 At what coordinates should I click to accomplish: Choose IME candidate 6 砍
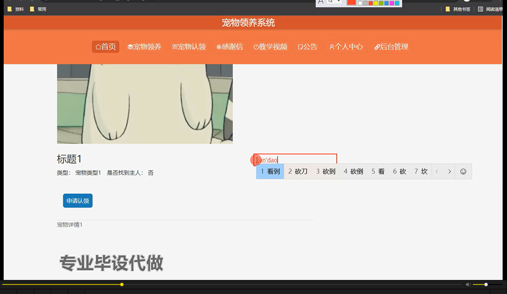[399, 171]
